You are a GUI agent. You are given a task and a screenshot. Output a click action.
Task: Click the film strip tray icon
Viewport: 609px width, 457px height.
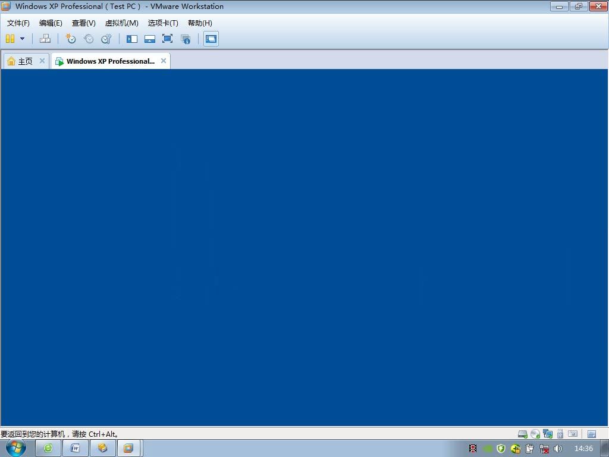(x=473, y=449)
